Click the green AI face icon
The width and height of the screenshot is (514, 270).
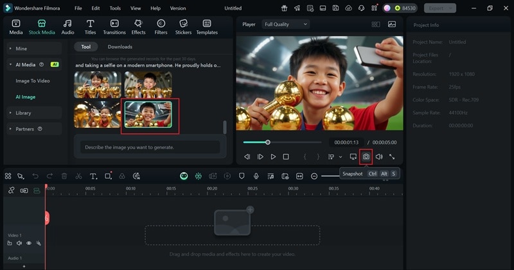coord(184,176)
